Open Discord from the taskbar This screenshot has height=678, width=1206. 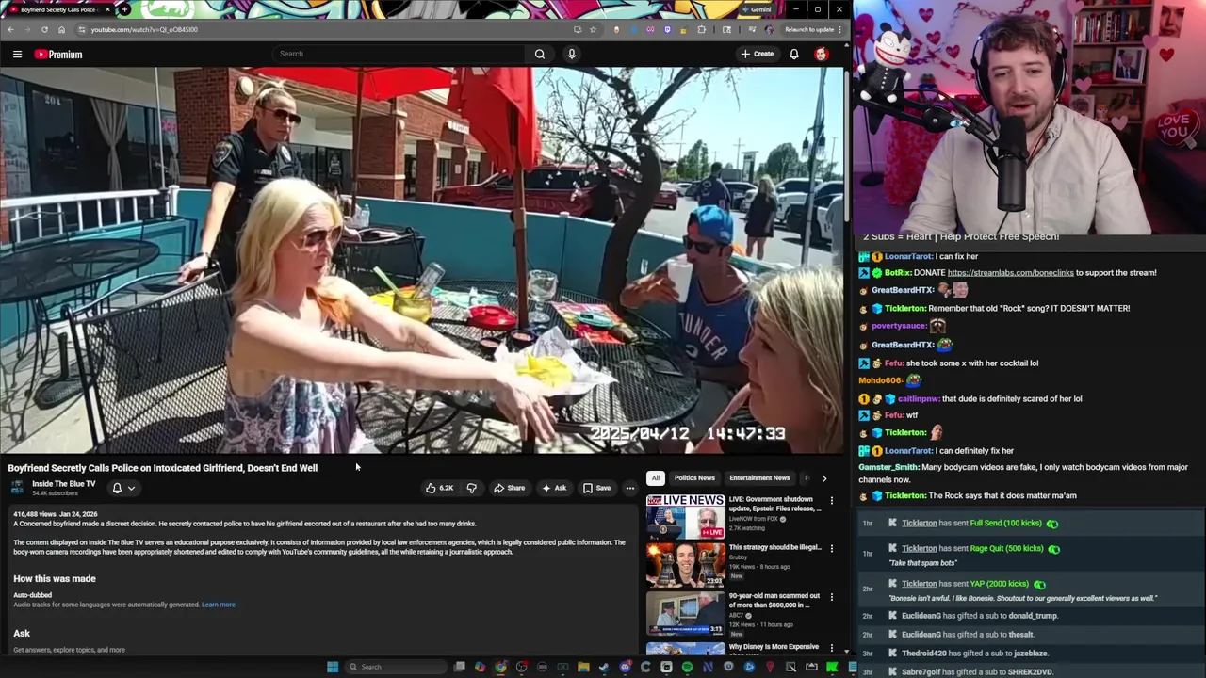625,667
